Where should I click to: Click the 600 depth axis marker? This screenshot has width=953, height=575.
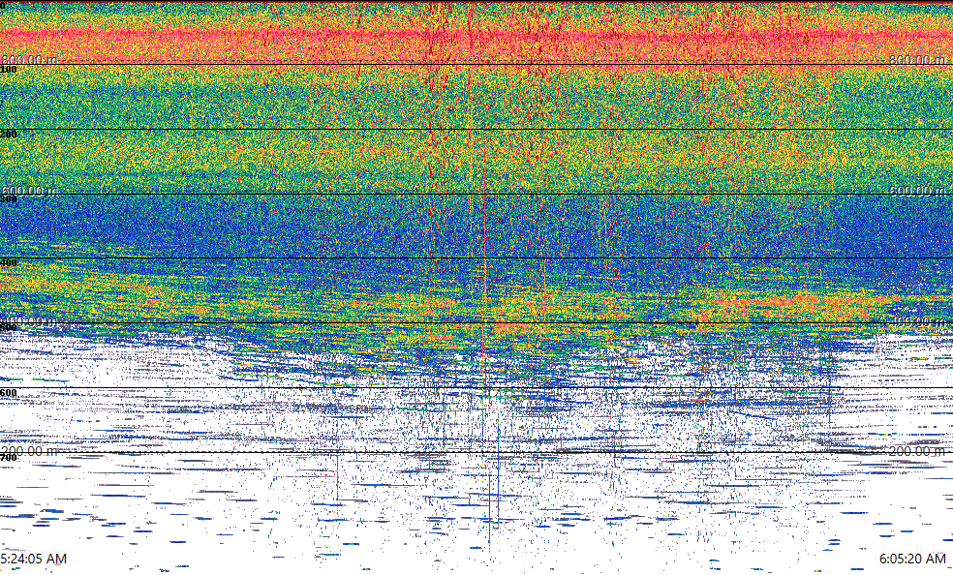(x=9, y=393)
